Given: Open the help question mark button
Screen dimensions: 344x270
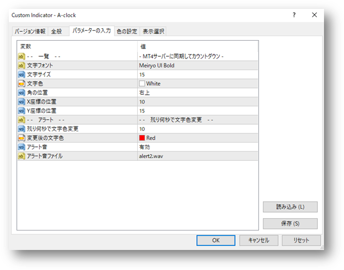Looking at the screenshot, I should coord(294,15).
